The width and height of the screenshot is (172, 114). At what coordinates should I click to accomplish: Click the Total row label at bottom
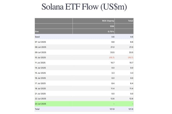(37, 109)
